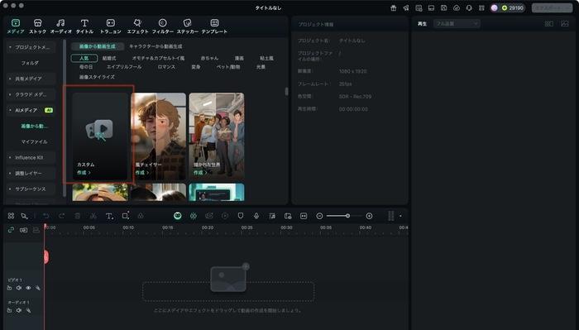Expand the 調整レイヤー adjustment layer section
Screen dimensions: 579x330
[31, 173]
